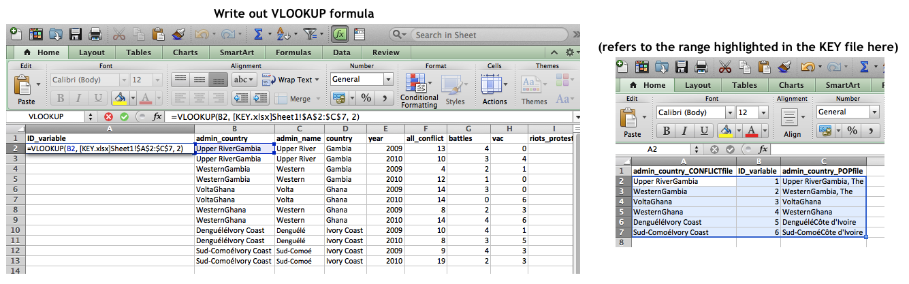Click the yellow fill color bucket in the KEY window
The width and height of the screenshot is (909, 284).
[726, 131]
